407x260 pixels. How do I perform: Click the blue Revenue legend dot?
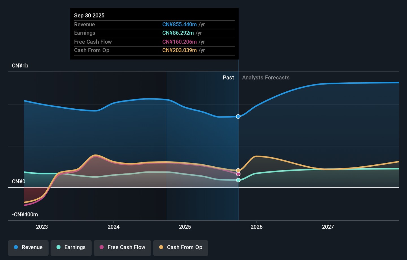(x=16, y=247)
